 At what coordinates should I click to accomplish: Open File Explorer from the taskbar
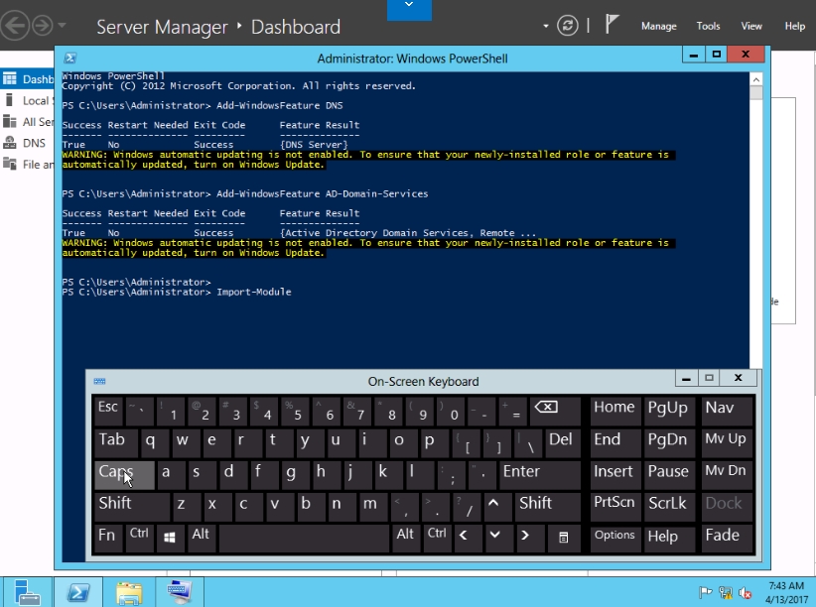[x=128, y=593]
